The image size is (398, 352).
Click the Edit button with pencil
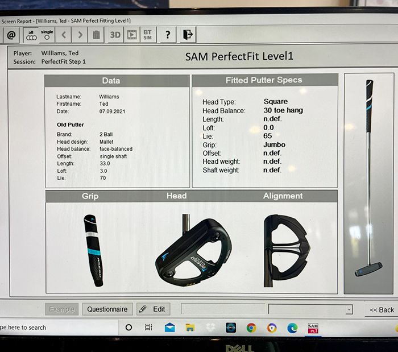[154, 309]
